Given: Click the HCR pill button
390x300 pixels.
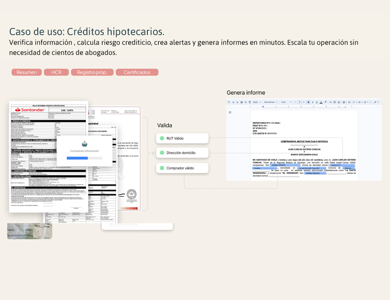Looking at the screenshot, I should click(56, 72).
